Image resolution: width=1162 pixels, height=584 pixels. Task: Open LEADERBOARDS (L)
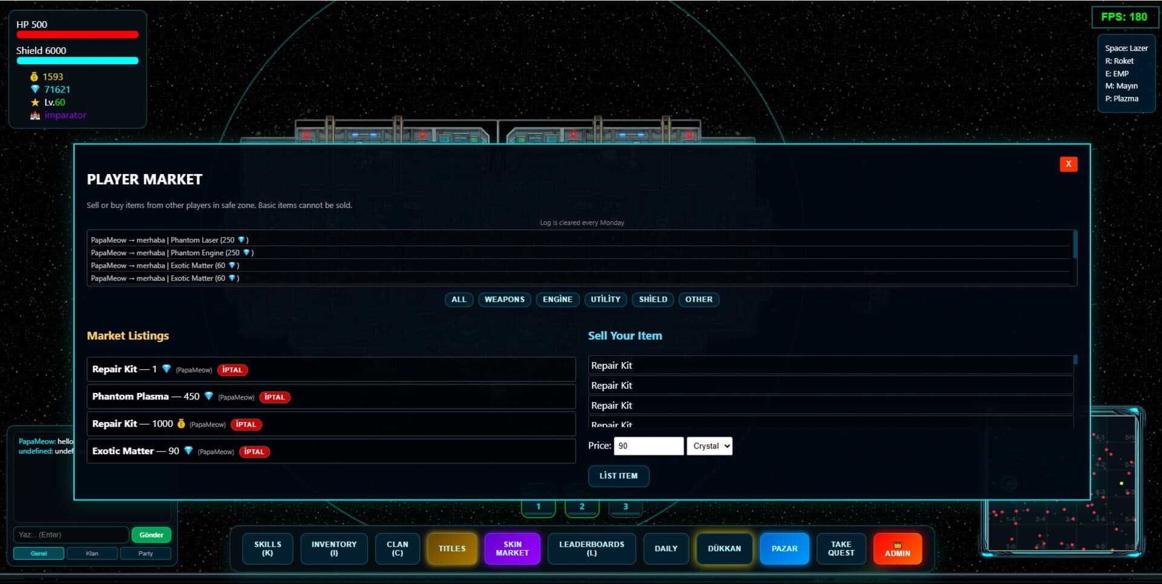(592, 548)
